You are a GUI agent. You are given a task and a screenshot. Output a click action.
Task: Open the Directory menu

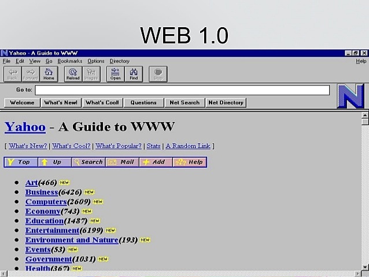coord(120,61)
